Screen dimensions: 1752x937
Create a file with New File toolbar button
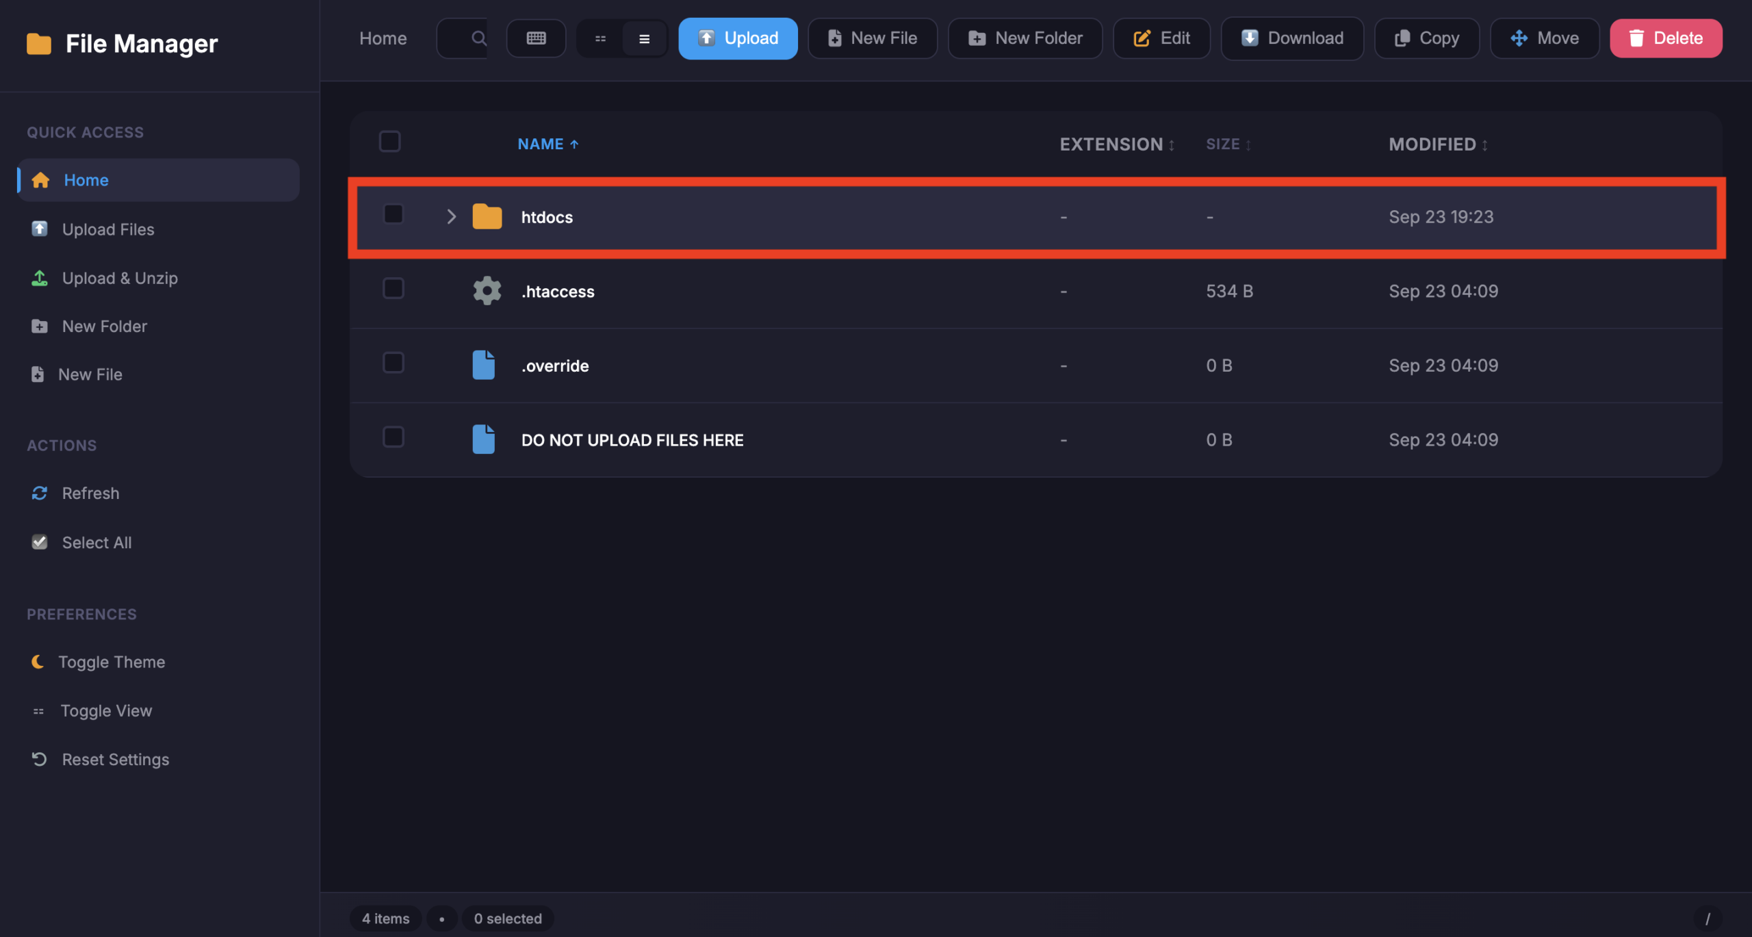873,38
